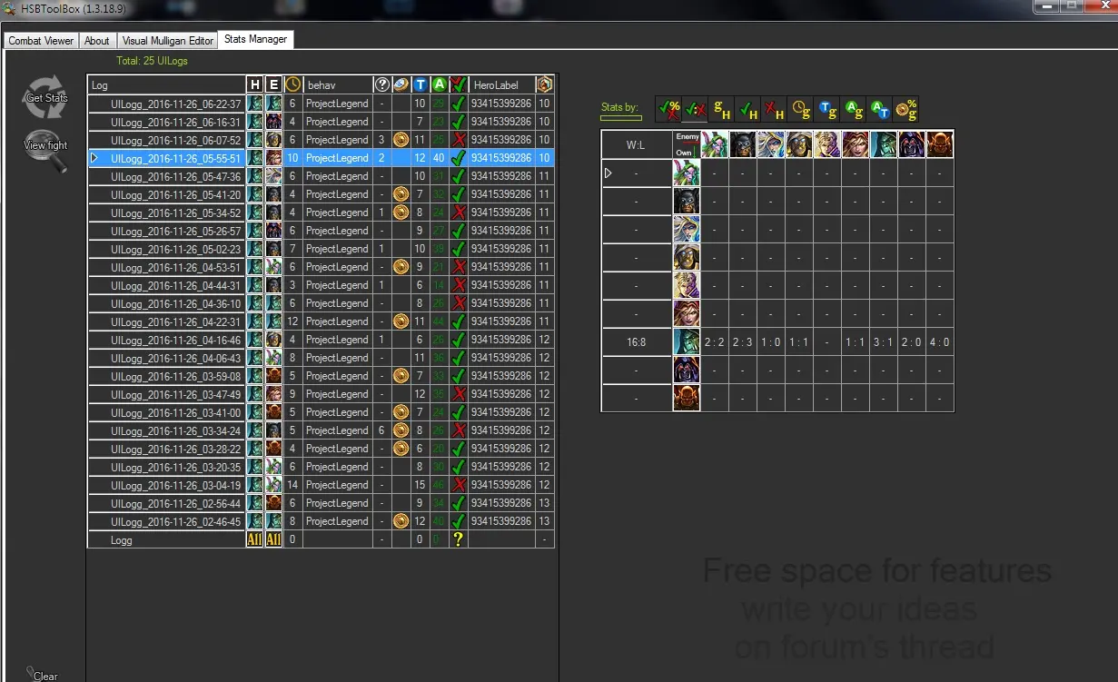
Task: Select the coin percentage stats icon
Action: pos(905,109)
